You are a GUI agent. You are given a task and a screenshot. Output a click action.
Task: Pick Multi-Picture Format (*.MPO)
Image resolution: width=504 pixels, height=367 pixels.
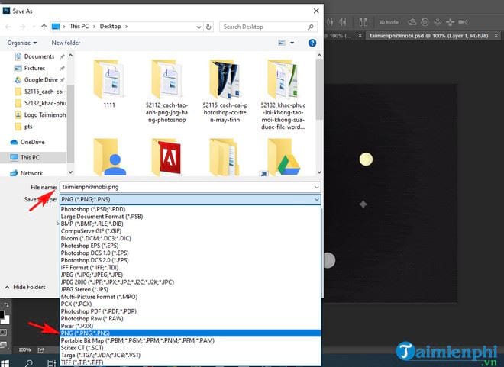(190, 297)
